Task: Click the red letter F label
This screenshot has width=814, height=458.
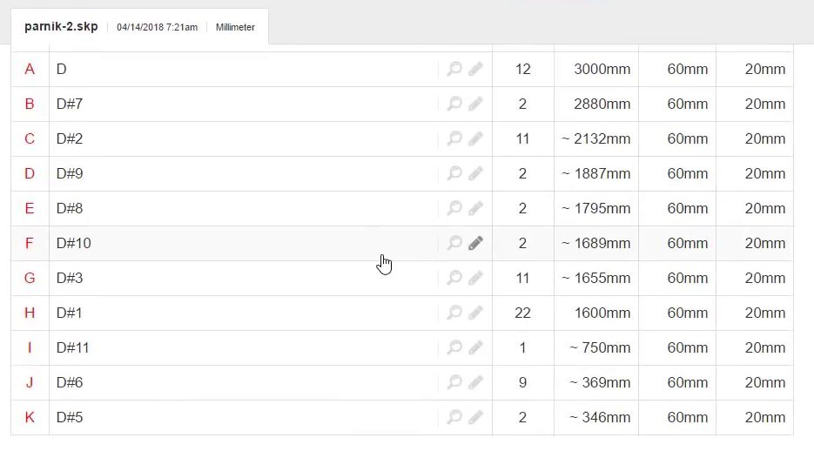Action: pos(29,243)
